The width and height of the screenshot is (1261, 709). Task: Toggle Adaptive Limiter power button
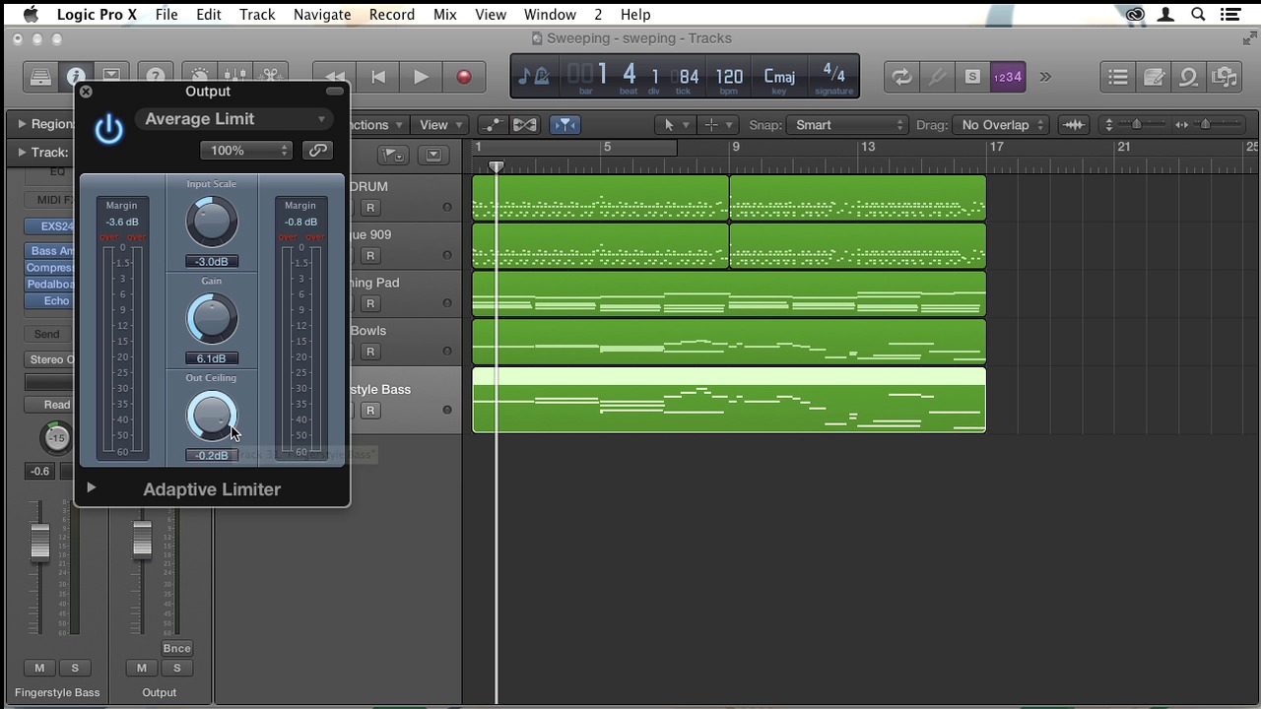click(108, 129)
